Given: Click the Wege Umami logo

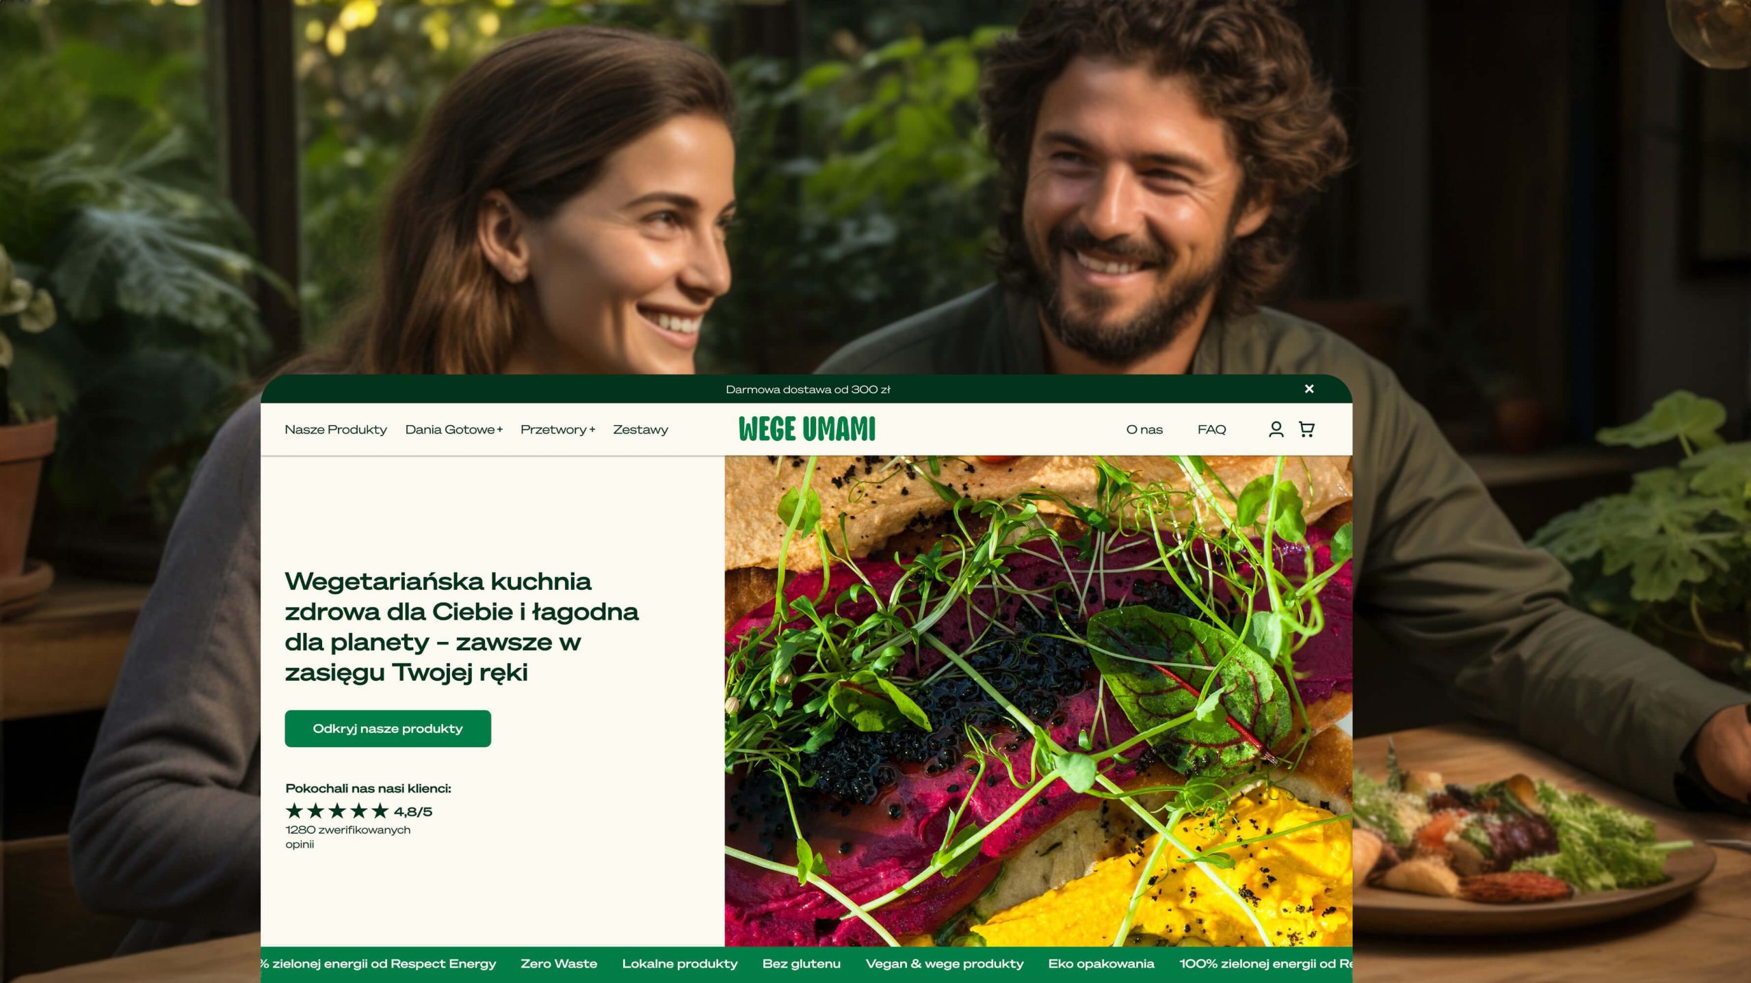Looking at the screenshot, I should point(807,429).
